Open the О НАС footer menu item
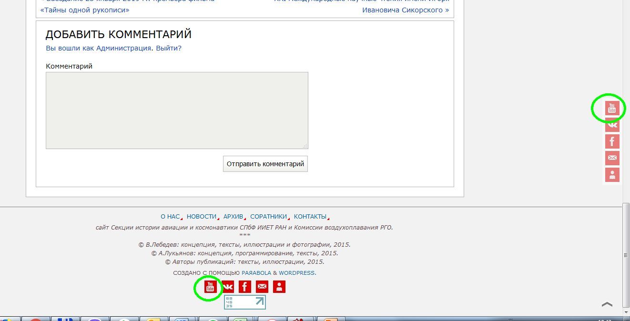Viewport: 630px width, 321px height. [170, 216]
